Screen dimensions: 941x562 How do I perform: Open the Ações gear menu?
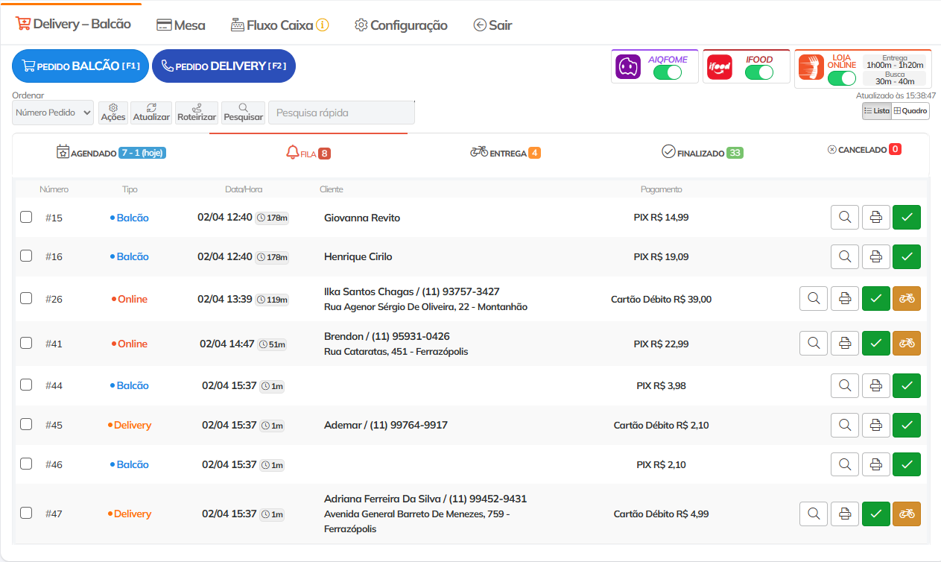(x=113, y=113)
